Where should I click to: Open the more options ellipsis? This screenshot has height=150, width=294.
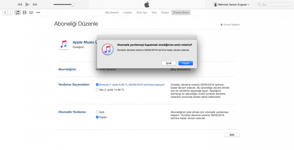(38, 13)
